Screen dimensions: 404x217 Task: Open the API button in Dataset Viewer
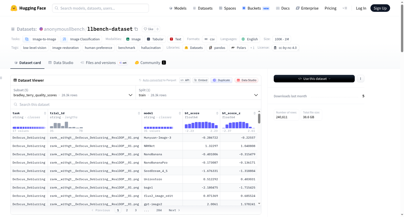pyautogui.click(x=185, y=80)
